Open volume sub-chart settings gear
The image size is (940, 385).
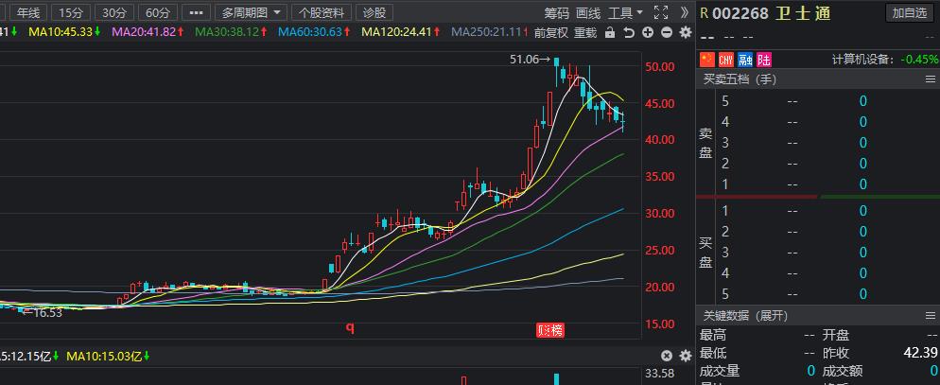(686, 357)
